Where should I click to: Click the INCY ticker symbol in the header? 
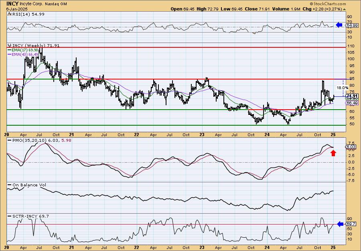[x=12, y=4]
